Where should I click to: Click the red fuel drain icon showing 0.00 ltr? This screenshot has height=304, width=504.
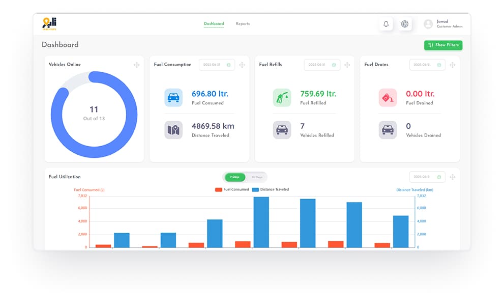tap(388, 97)
